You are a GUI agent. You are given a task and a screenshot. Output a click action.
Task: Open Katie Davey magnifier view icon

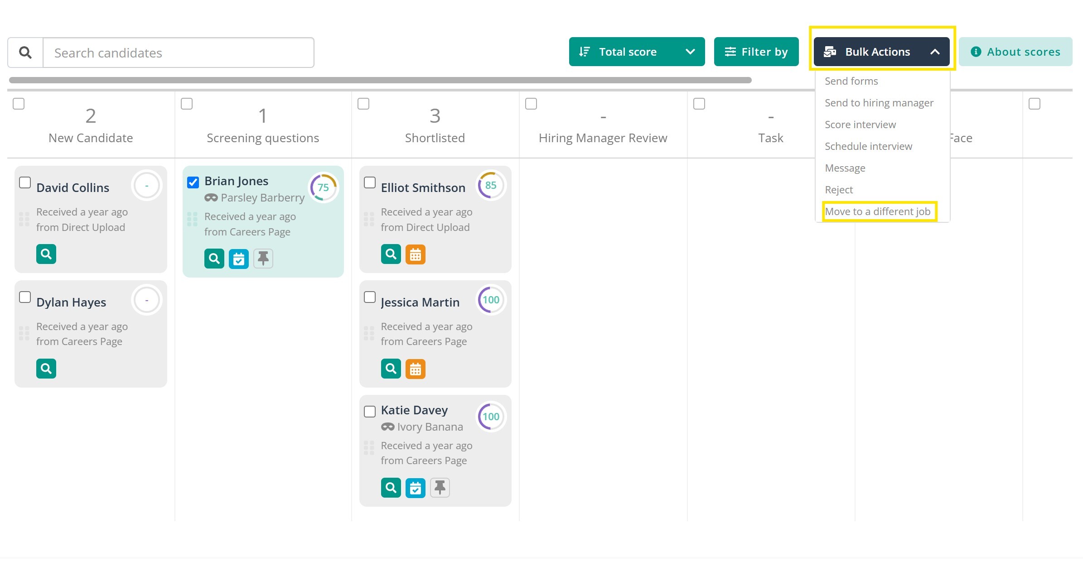(x=391, y=488)
